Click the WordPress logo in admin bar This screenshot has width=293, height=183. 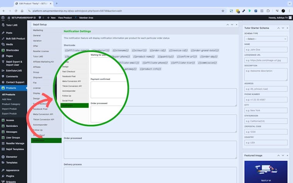click(x=3, y=18)
